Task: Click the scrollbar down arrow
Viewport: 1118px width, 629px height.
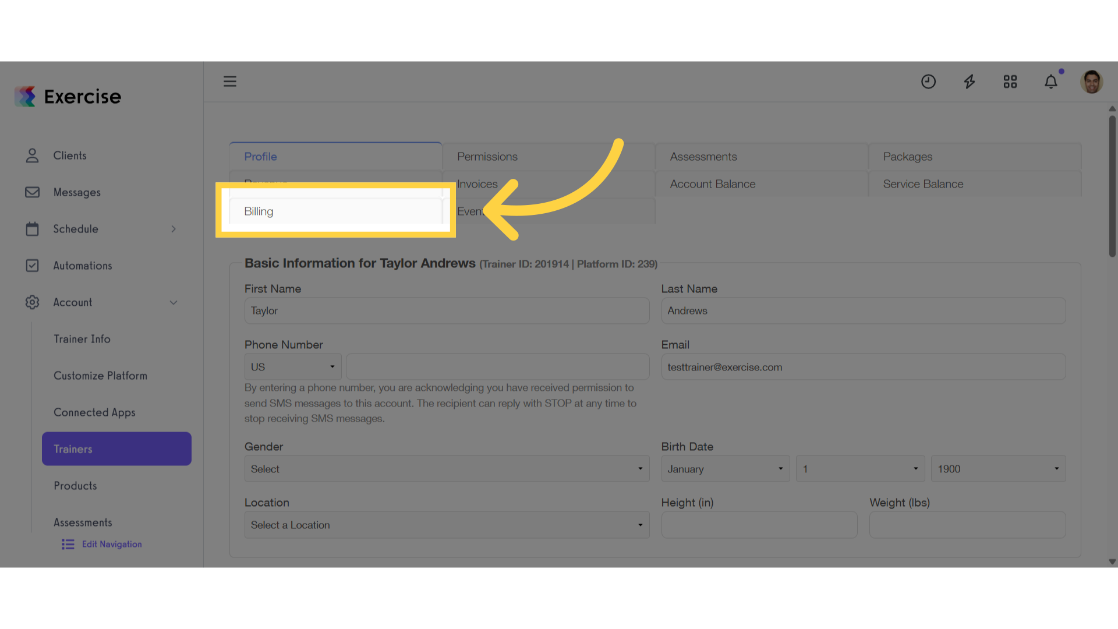Action: pos(1112,562)
